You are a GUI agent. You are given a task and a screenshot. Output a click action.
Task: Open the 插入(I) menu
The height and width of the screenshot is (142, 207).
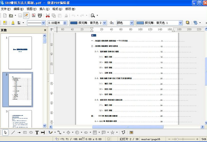coord(44,9)
